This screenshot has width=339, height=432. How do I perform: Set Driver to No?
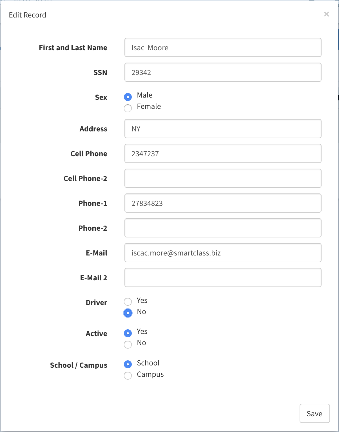click(x=128, y=313)
